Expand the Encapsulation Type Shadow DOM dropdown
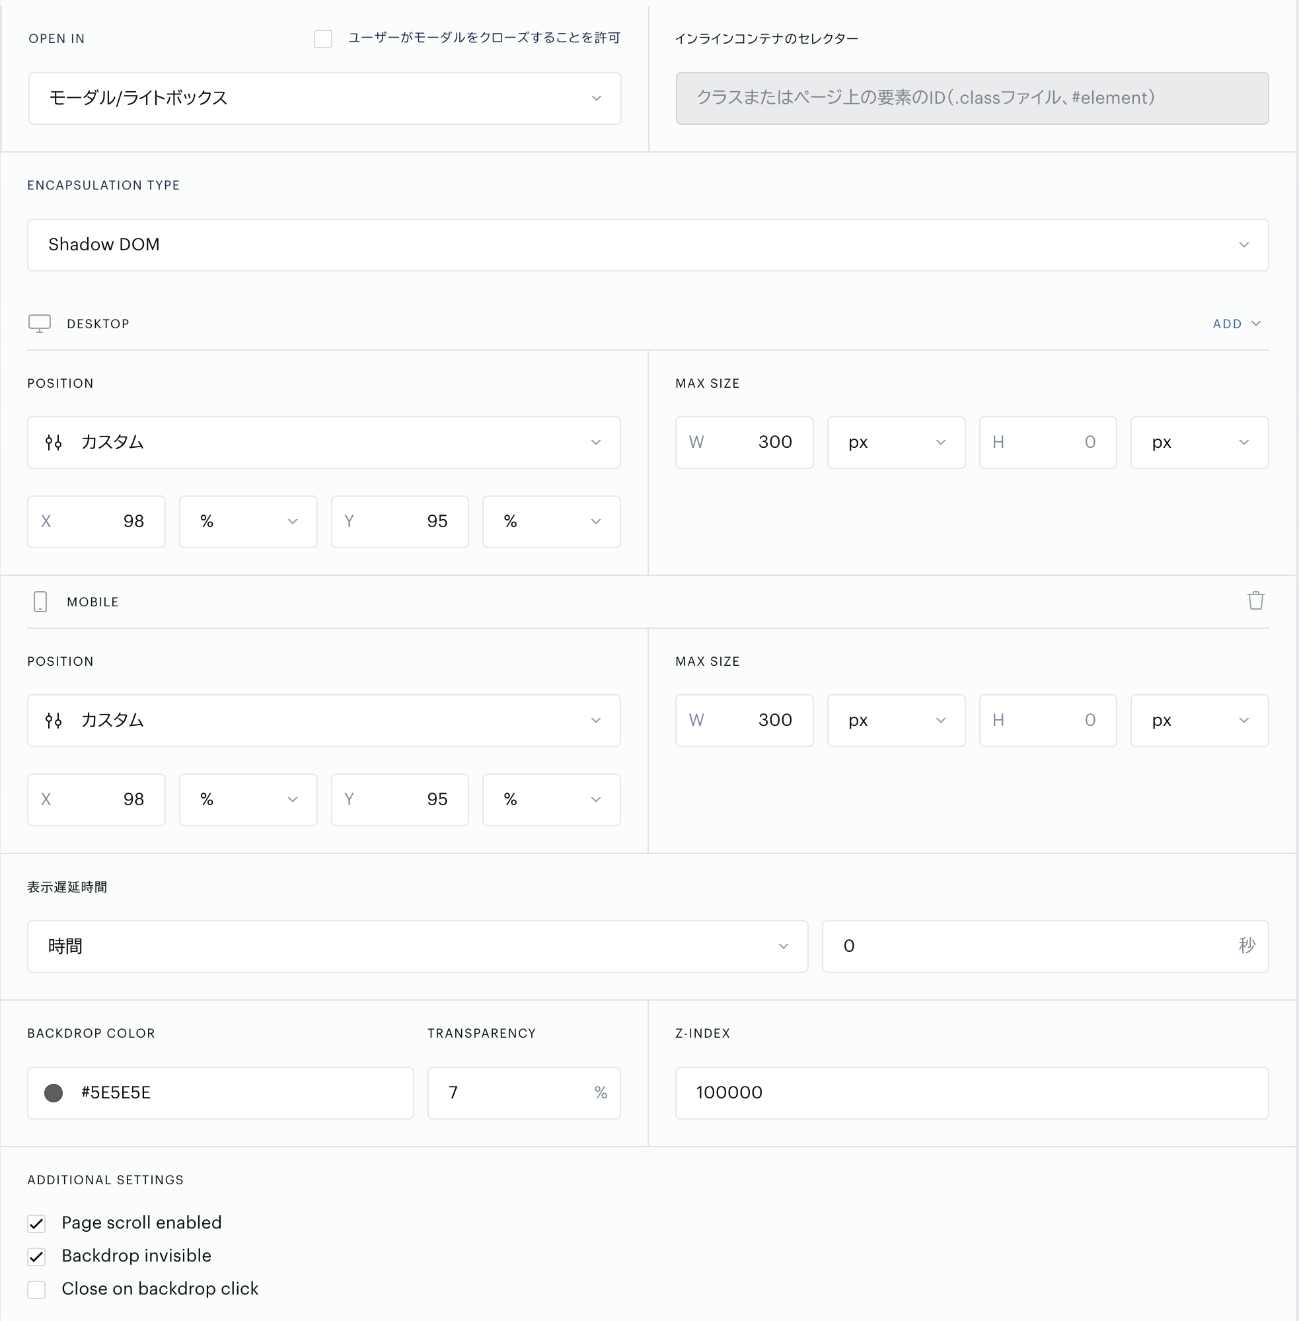 coord(647,245)
